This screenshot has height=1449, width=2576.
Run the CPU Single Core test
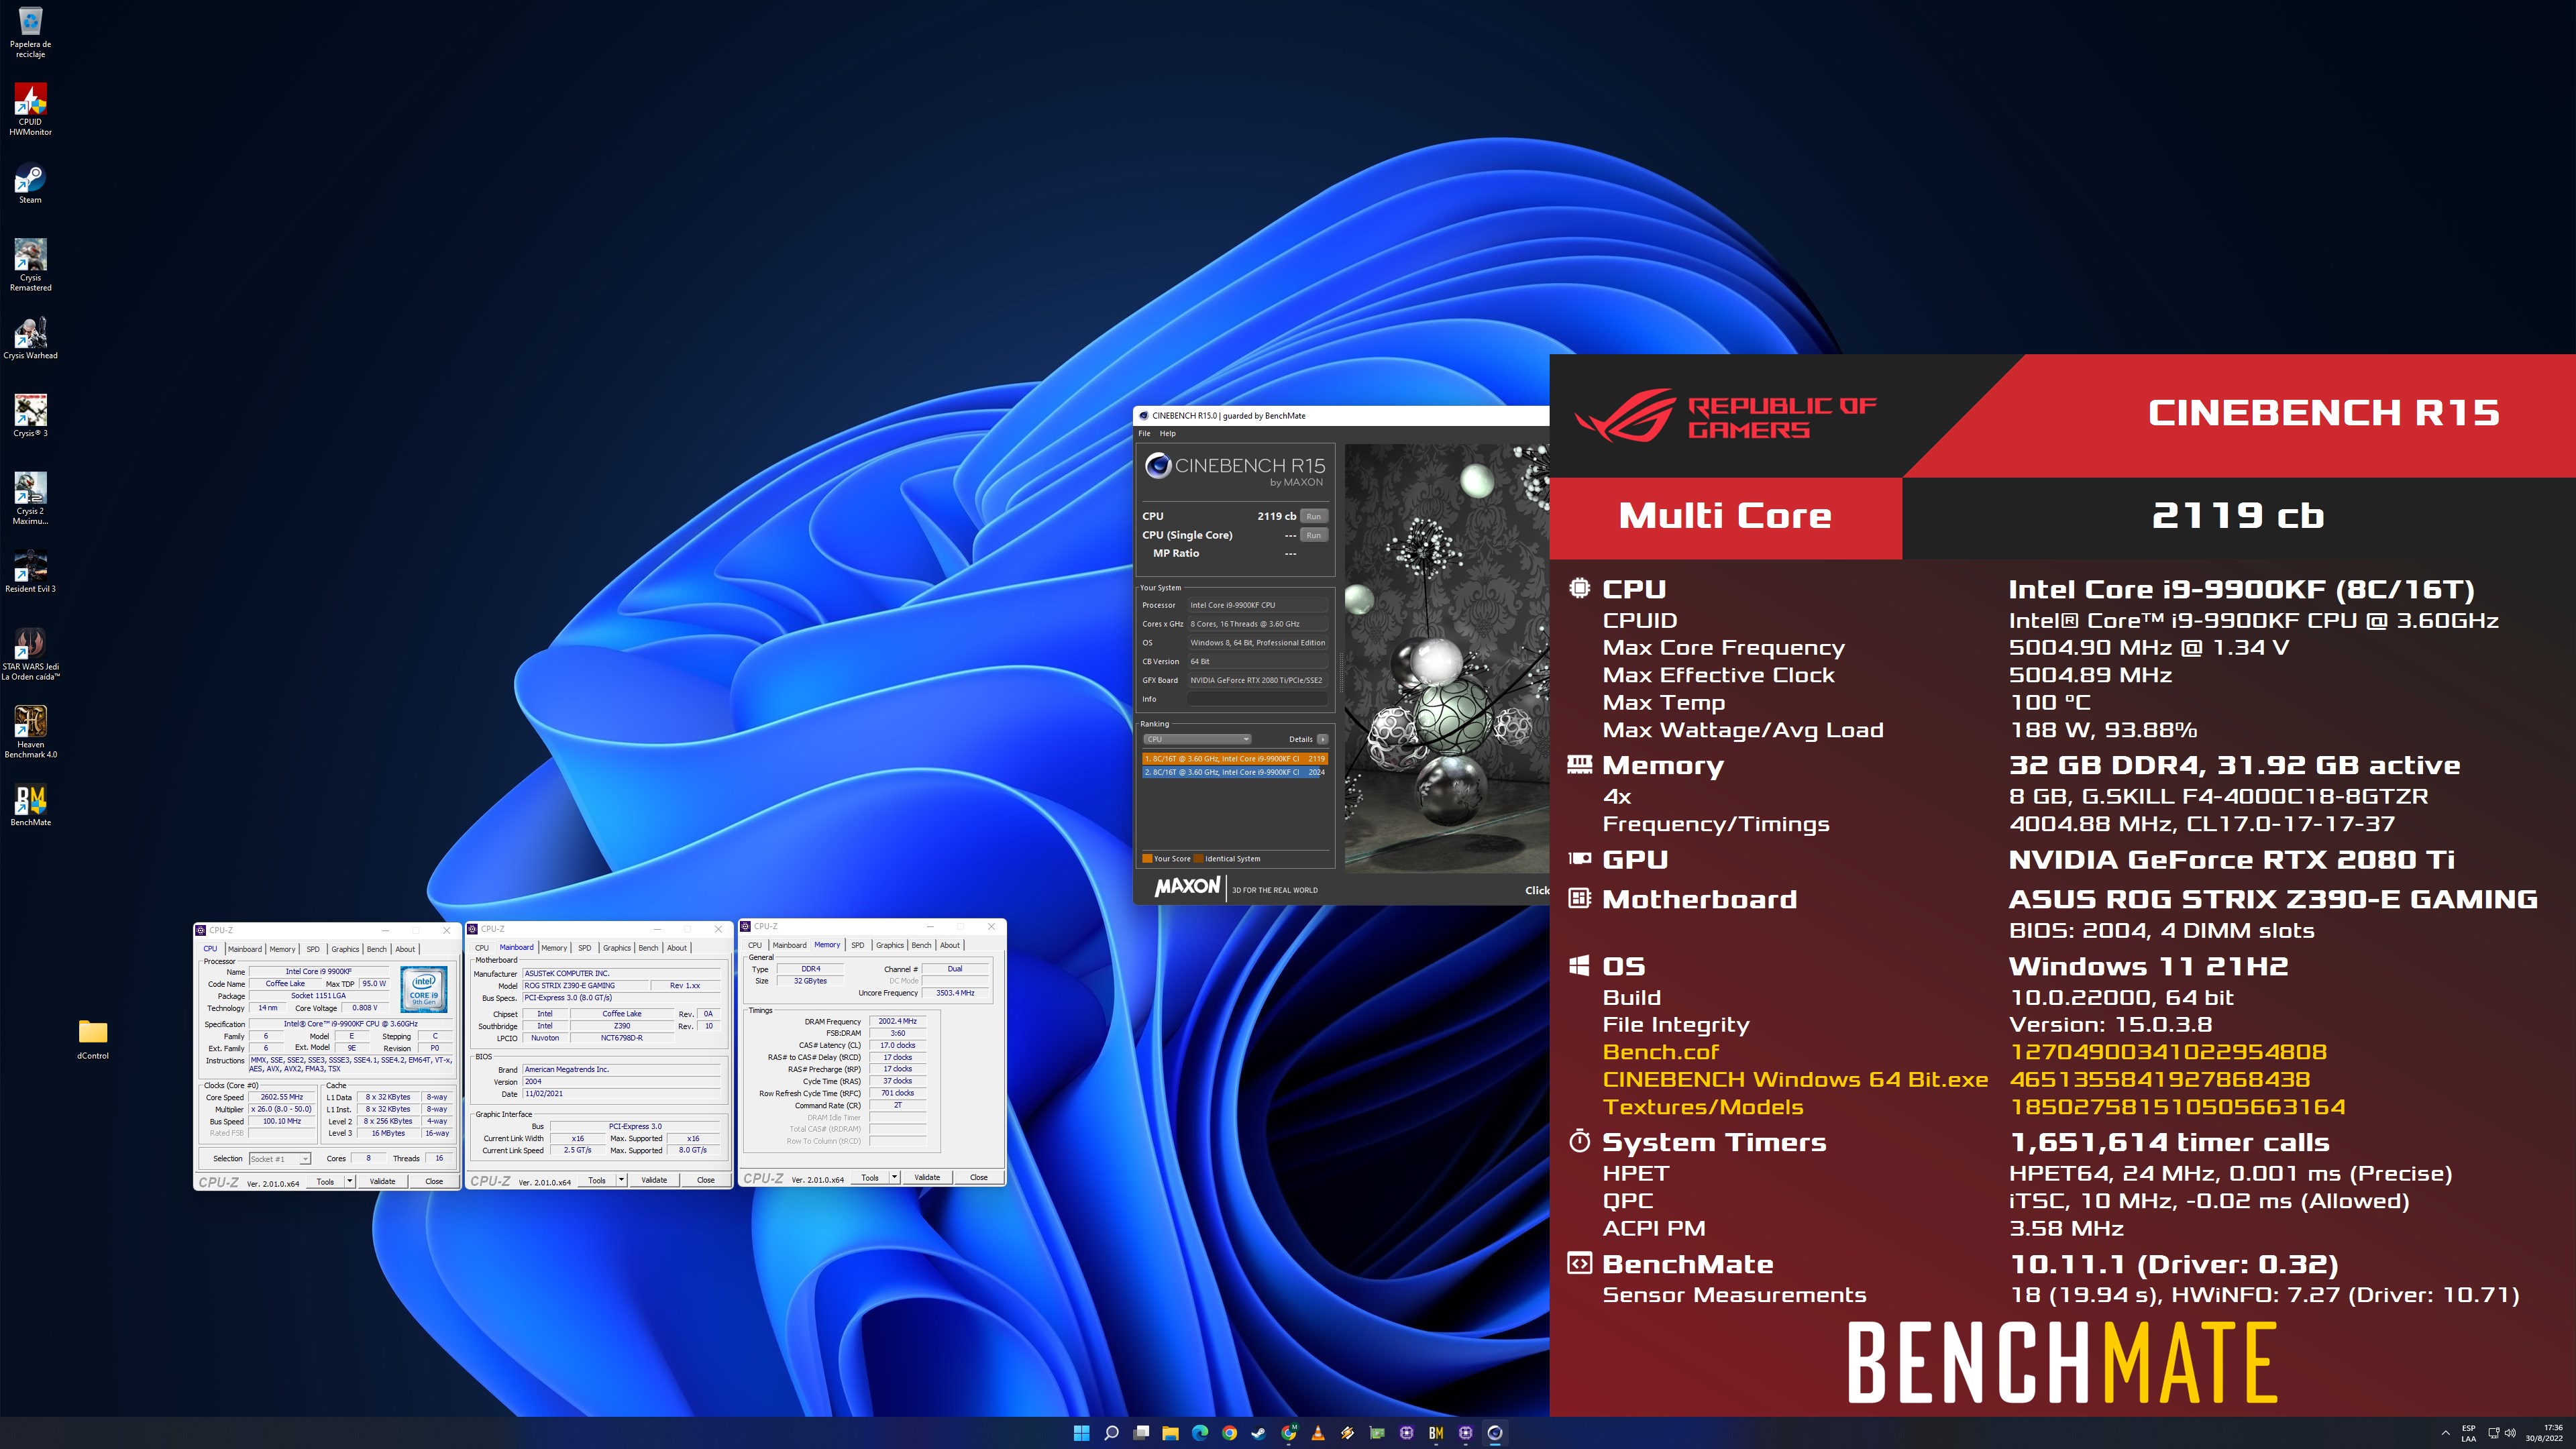(x=1314, y=535)
